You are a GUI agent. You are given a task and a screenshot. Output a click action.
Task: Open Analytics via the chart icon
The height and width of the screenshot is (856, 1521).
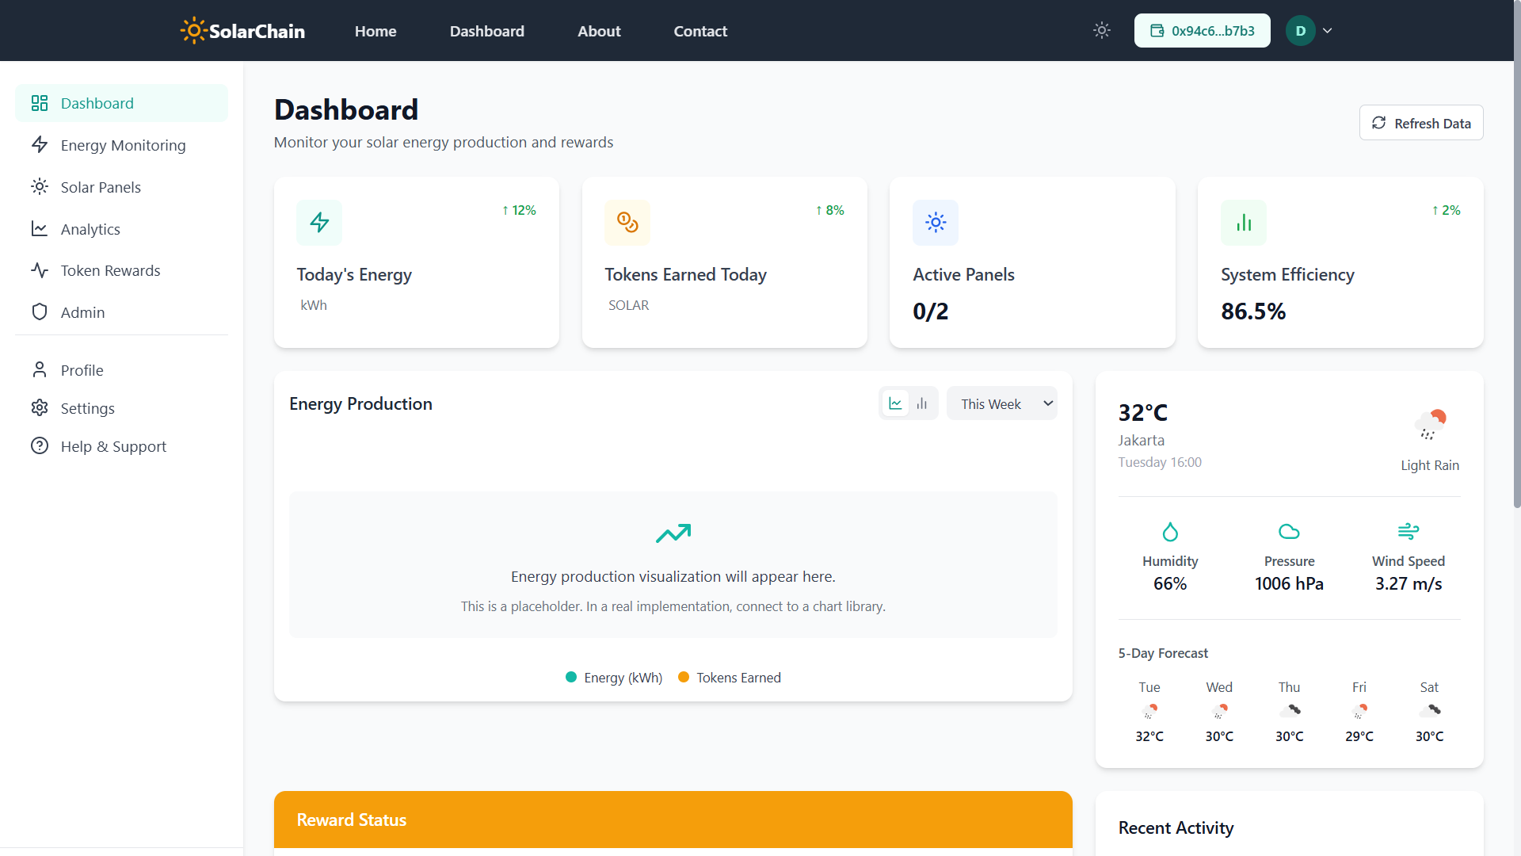[x=40, y=228]
